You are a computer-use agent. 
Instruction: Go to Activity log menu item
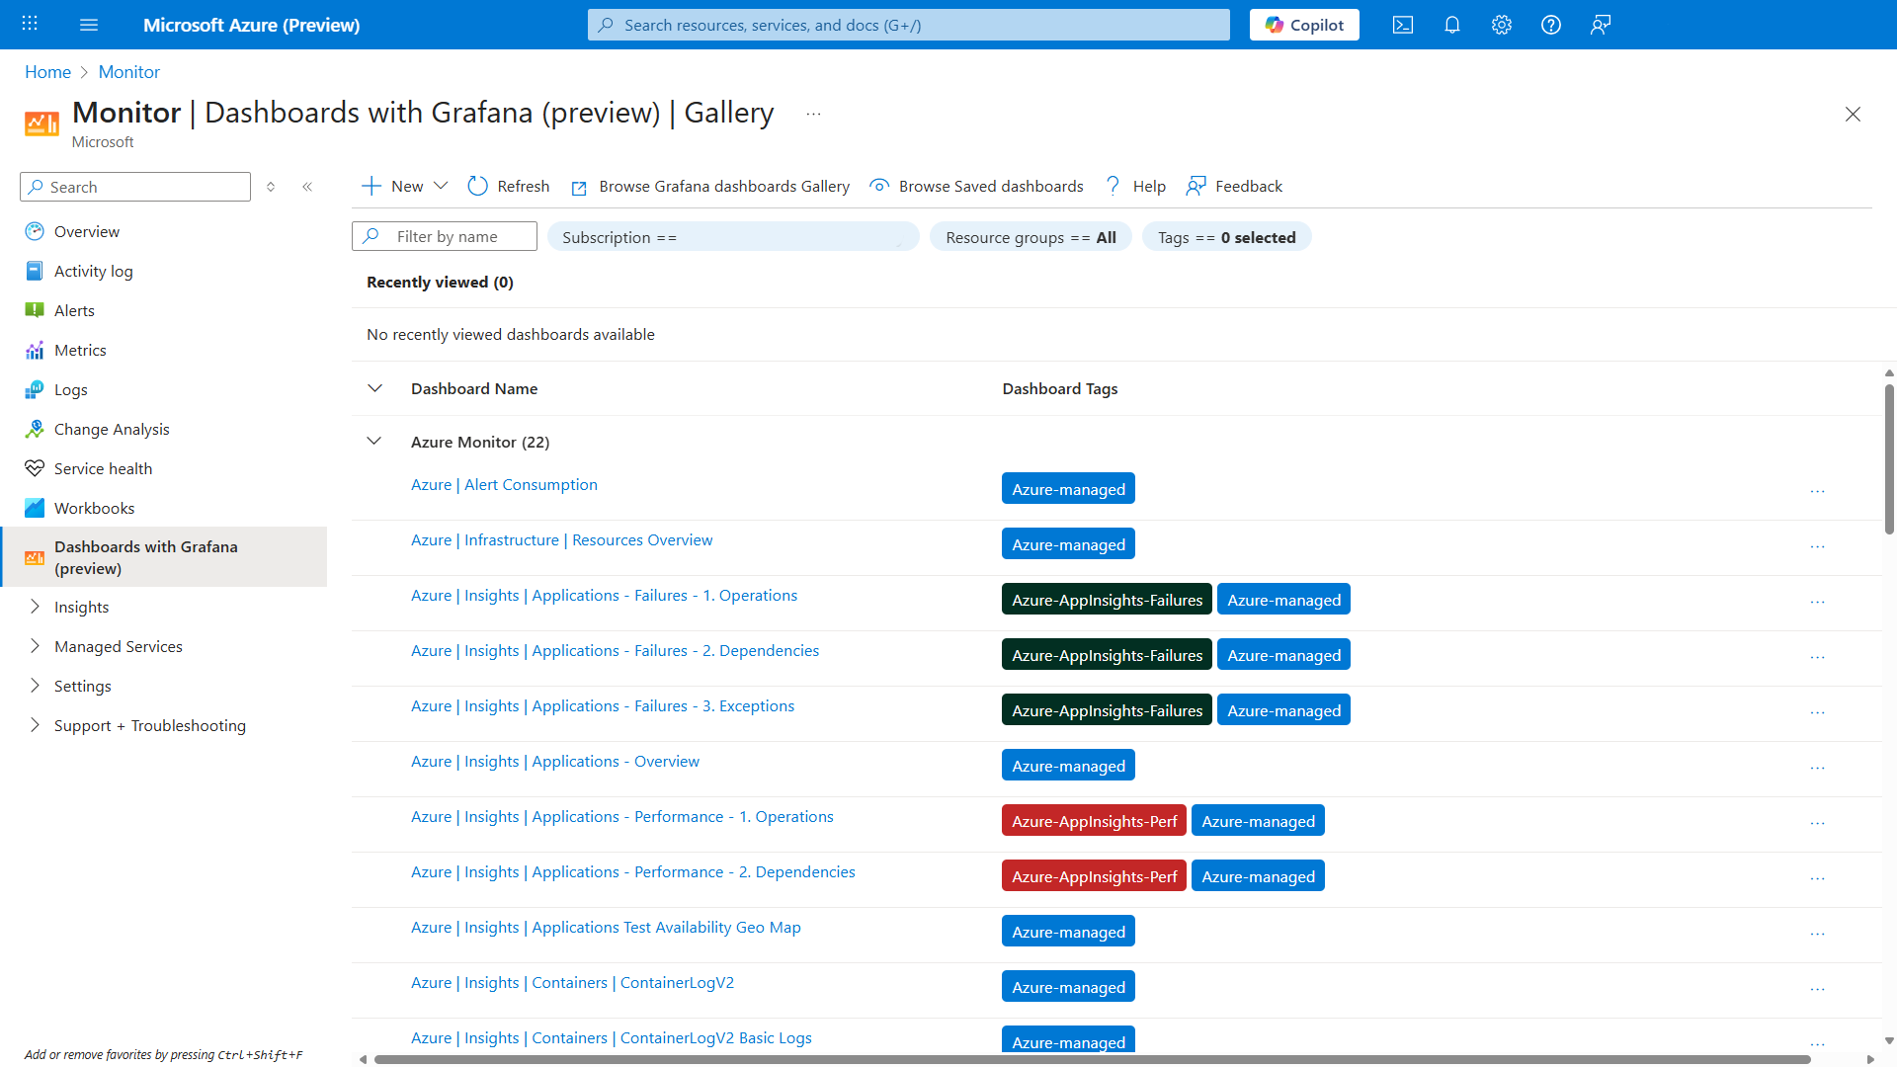pos(93,271)
